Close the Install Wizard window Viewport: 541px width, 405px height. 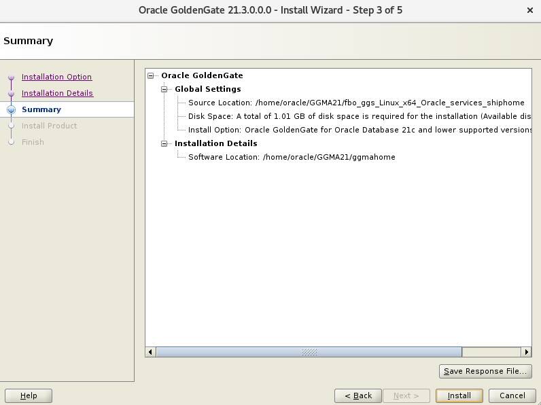coord(530,10)
